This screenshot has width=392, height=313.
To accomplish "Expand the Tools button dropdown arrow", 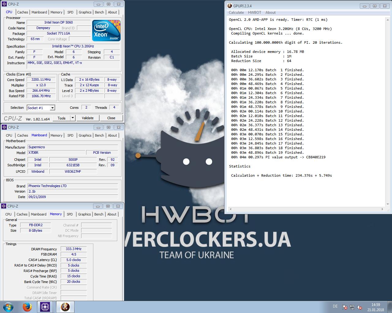I will pyautogui.click(x=73, y=118).
